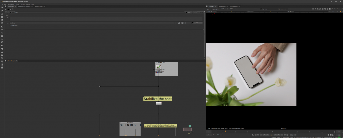Click the orange stop playback button
The height and width of the screenshot is (138, 343).
tap(271, 135)
